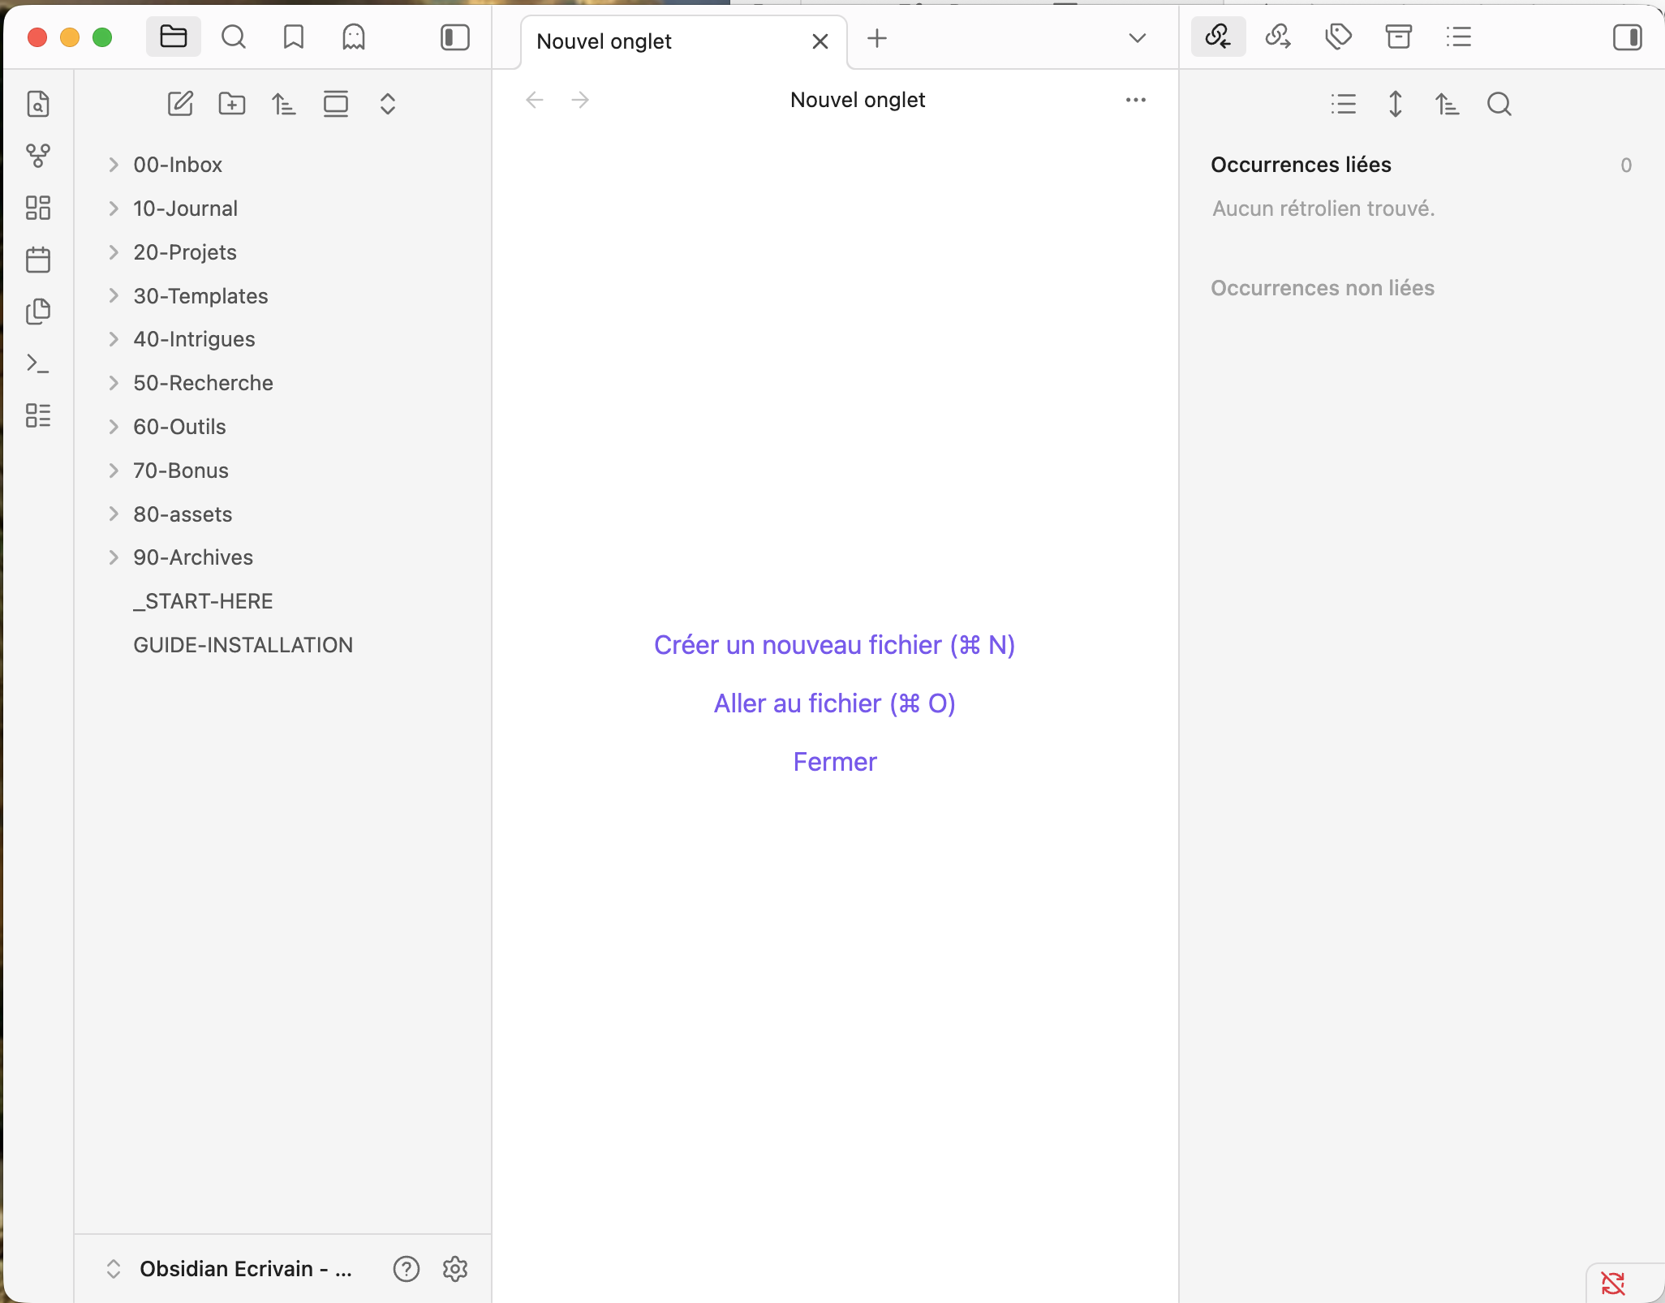Open the canvas icon in the left ribbon
This screenshot has width=1665, height=1303.
click(38, 208)
